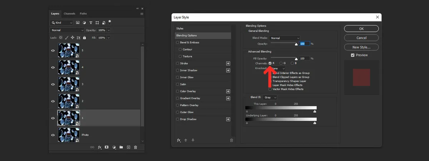Check the G channel checkbox
Viewport: 429px width, 161px height.
click(281, 63)
